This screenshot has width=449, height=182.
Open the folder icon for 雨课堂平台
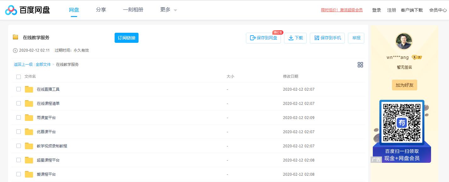[29, 118]
